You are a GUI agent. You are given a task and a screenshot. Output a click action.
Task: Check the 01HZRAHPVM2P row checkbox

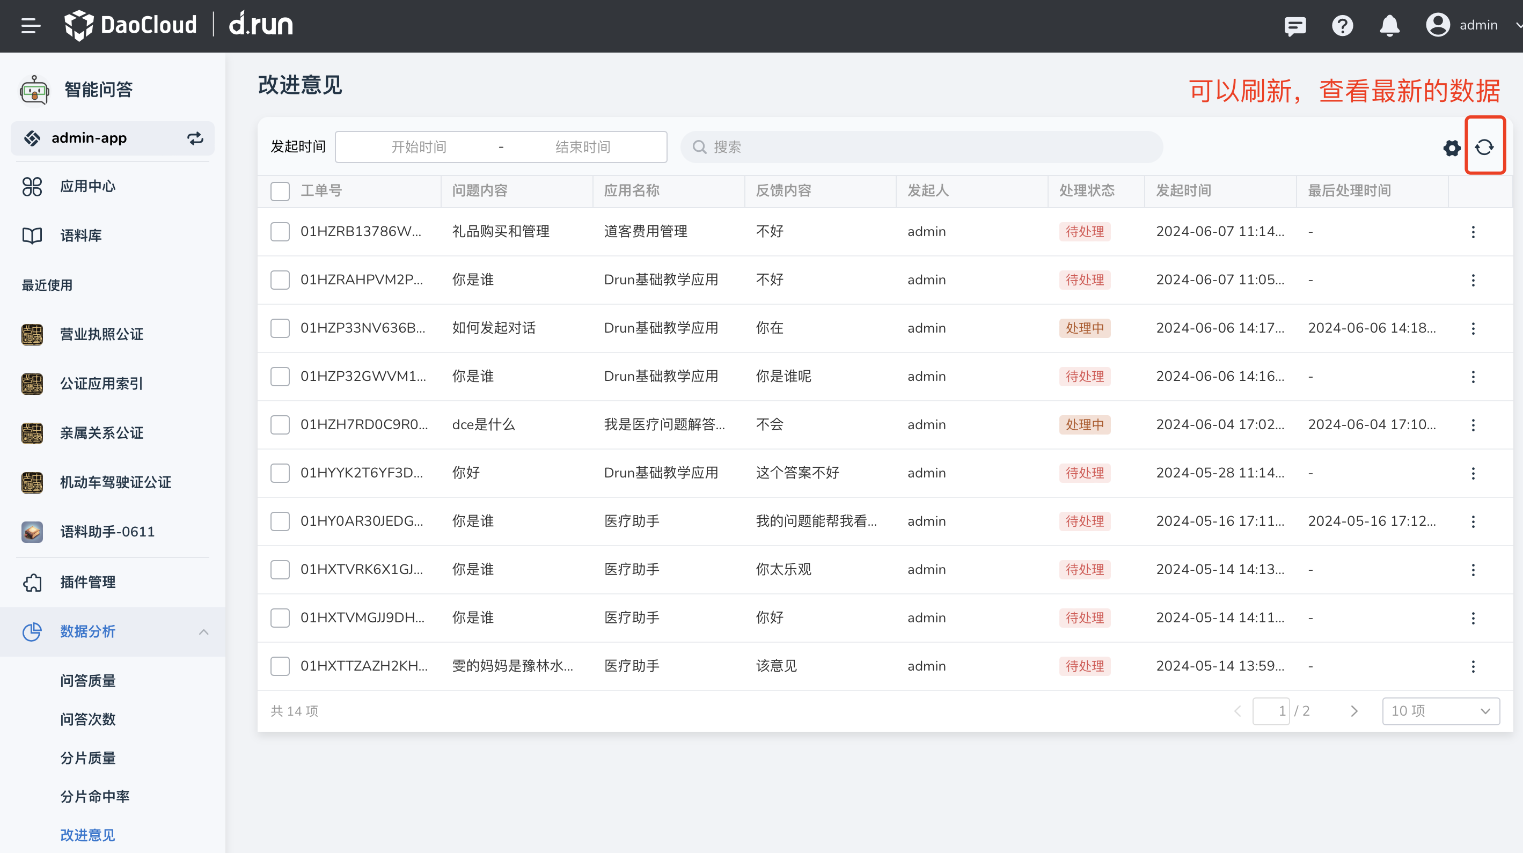click(280, 280)
